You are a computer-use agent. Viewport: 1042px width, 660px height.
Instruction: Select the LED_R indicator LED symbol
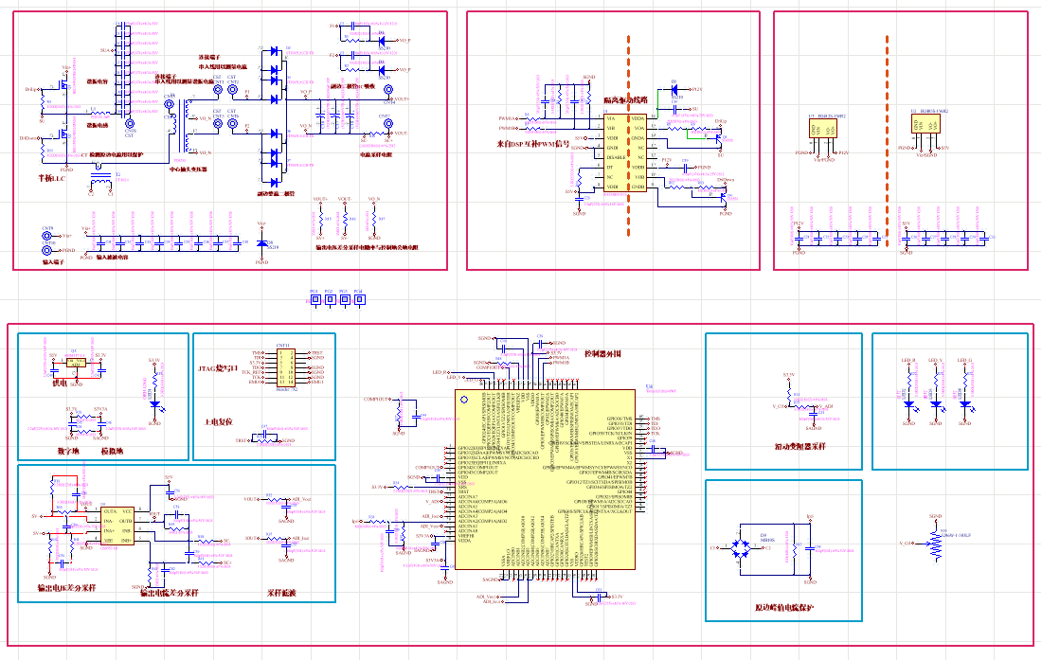click(x=909, y=403)
